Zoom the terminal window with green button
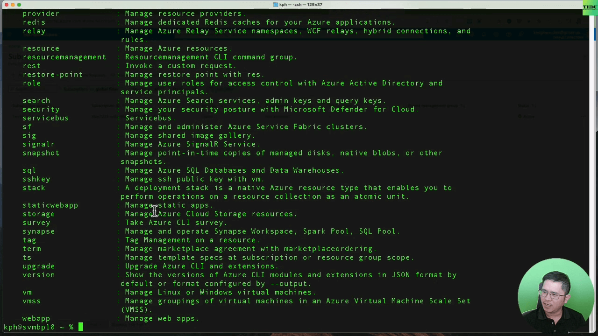 point(19,5)
